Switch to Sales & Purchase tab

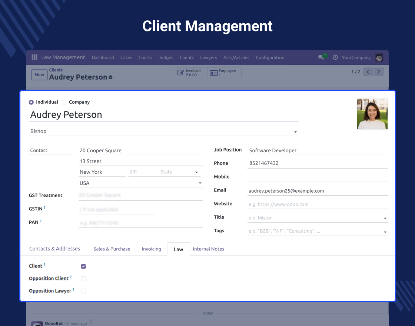pos(112,249)
